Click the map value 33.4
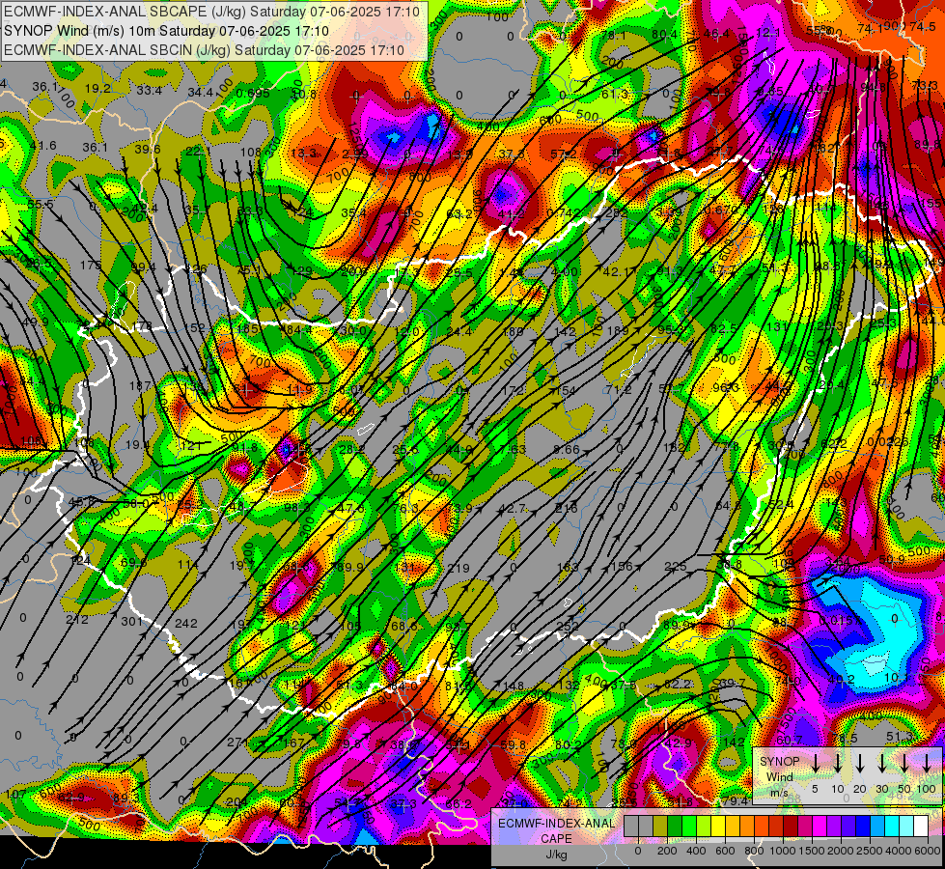The width and height of the screenshot is (945, 869). coord(149,91)
